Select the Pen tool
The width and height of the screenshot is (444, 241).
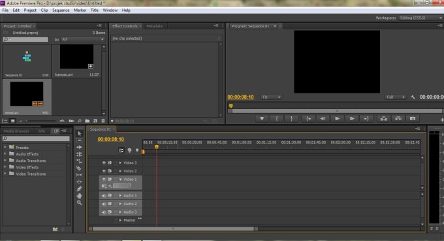79,189
